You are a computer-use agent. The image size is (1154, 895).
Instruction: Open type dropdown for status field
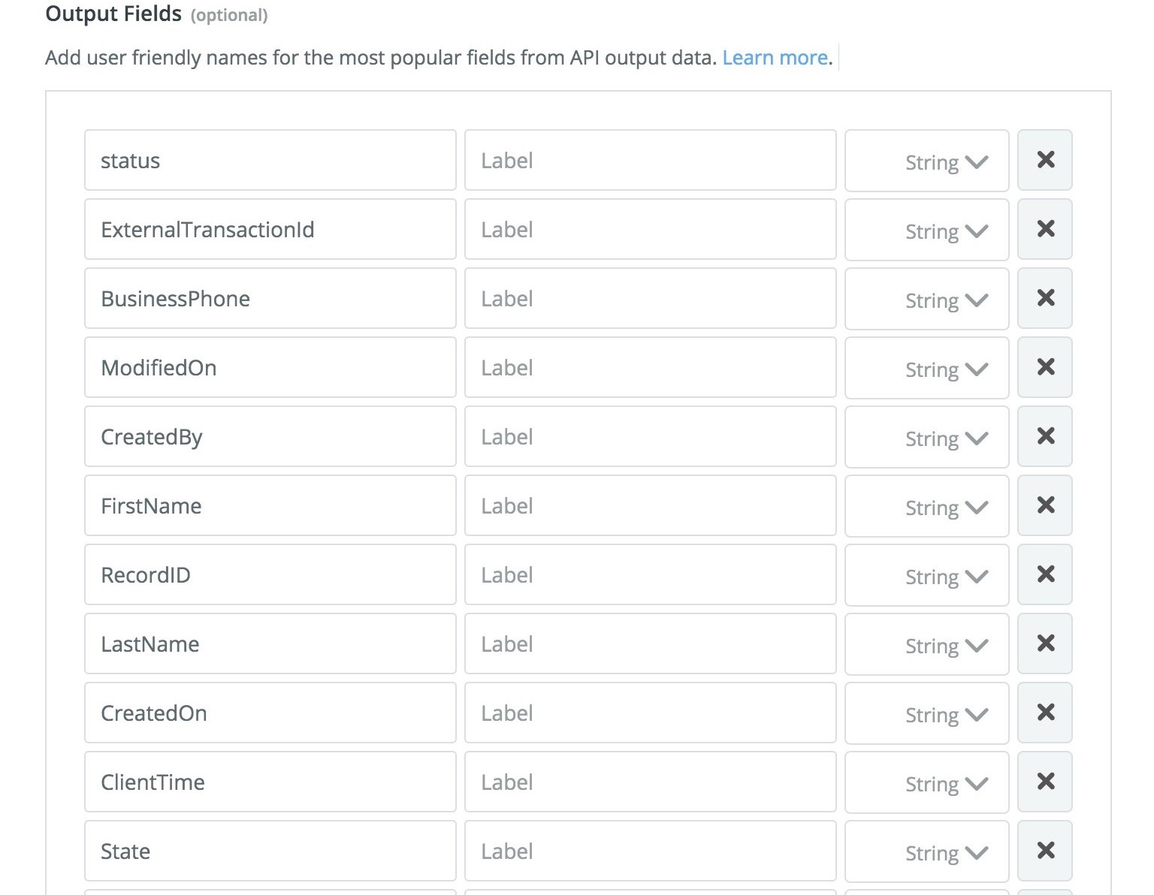pos(926,161)
